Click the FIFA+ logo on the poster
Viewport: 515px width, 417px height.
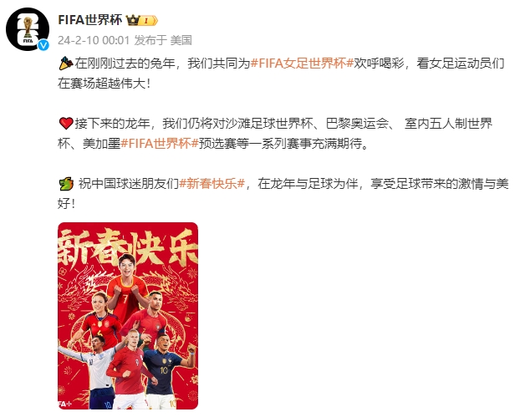coord(64,404)
